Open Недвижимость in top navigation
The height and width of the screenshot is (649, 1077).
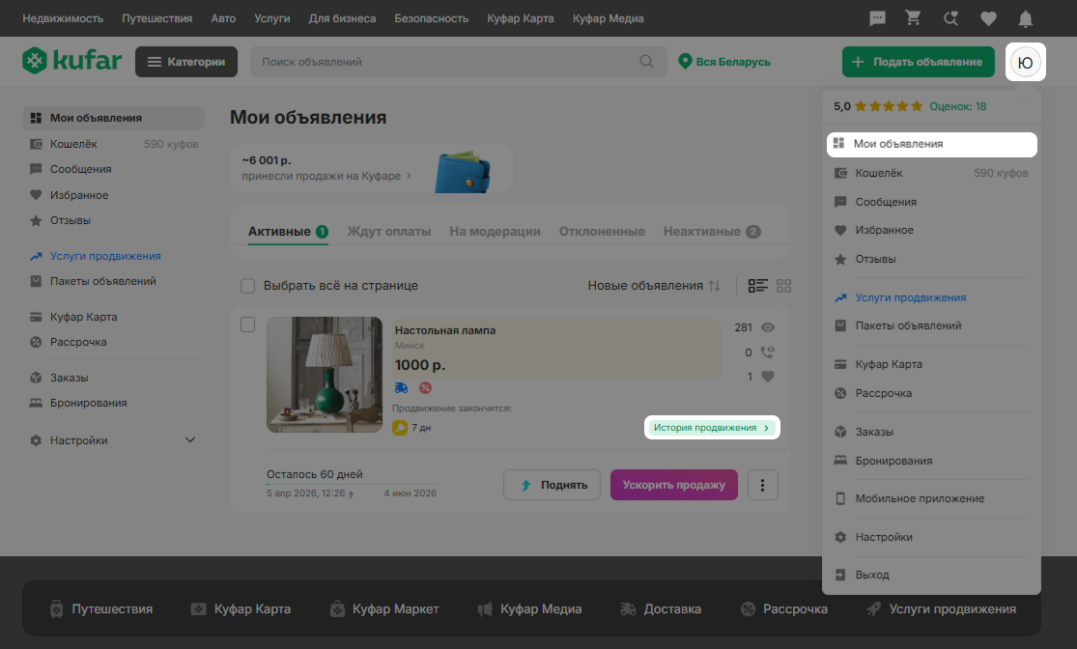click(x=63, y=18)
